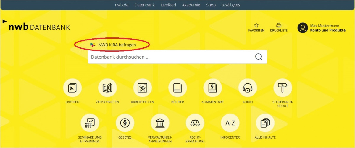This screenshot has height=148, width=355.
Task: Open the Infocenter A-Z icon
Action: point(230,123)
